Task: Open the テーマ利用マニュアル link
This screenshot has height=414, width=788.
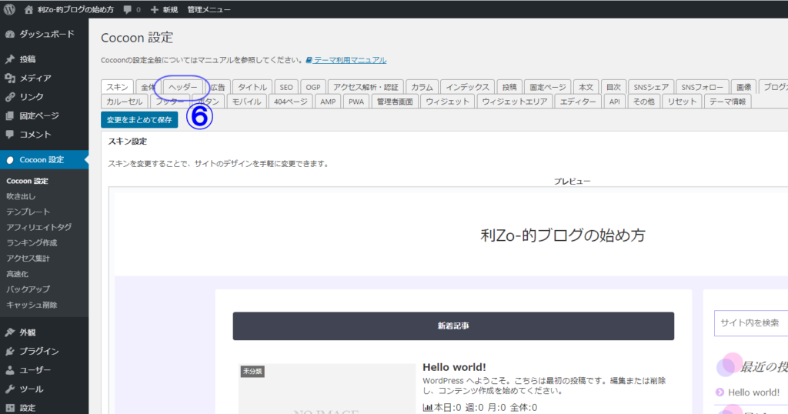Action: click(x=350, y=60)
